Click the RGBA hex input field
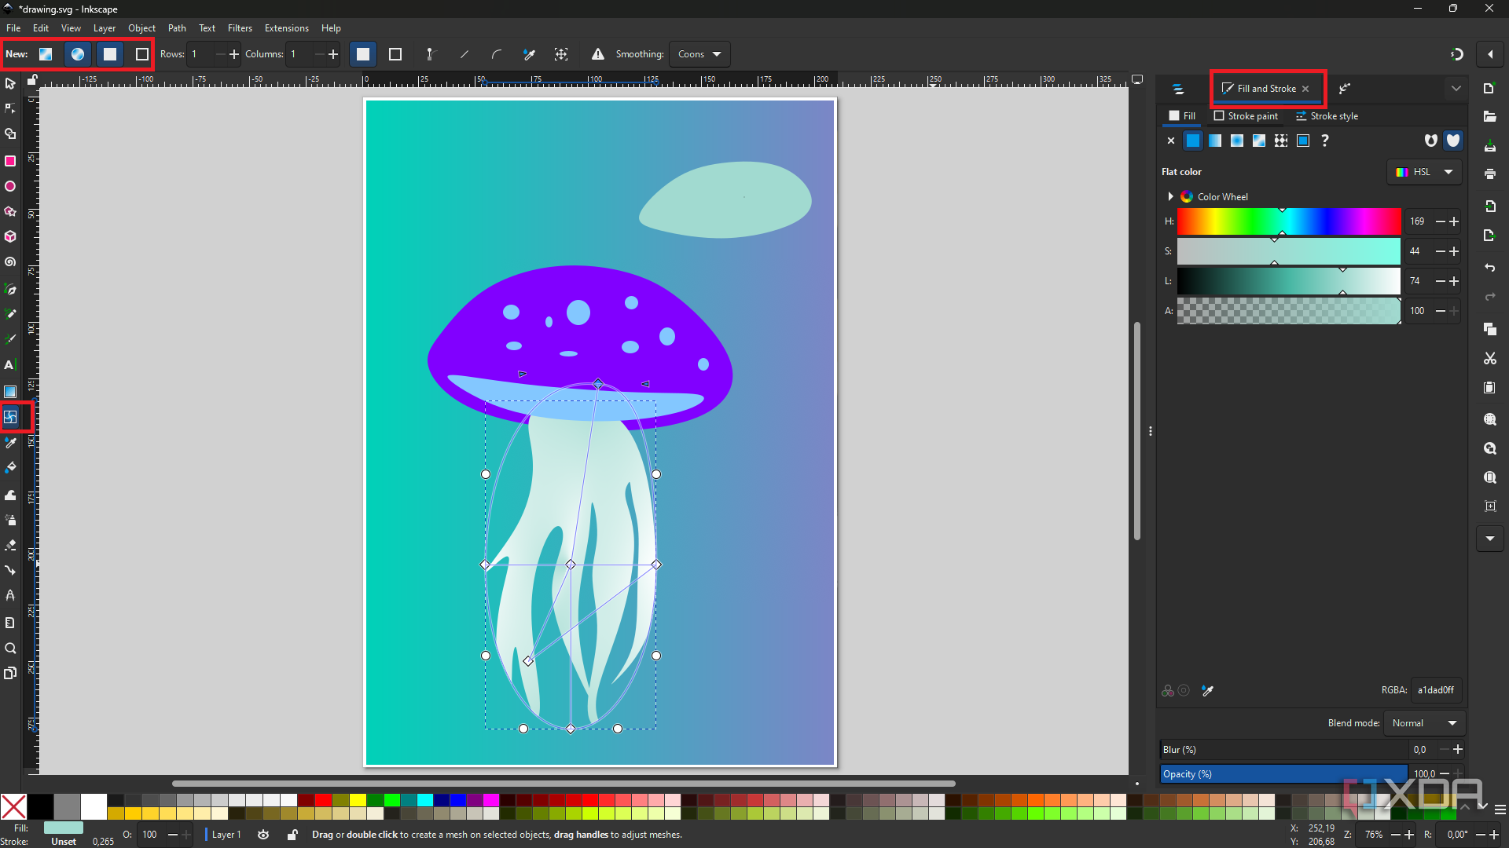This screenshot has width=1509, height=848. point(1436,690)
